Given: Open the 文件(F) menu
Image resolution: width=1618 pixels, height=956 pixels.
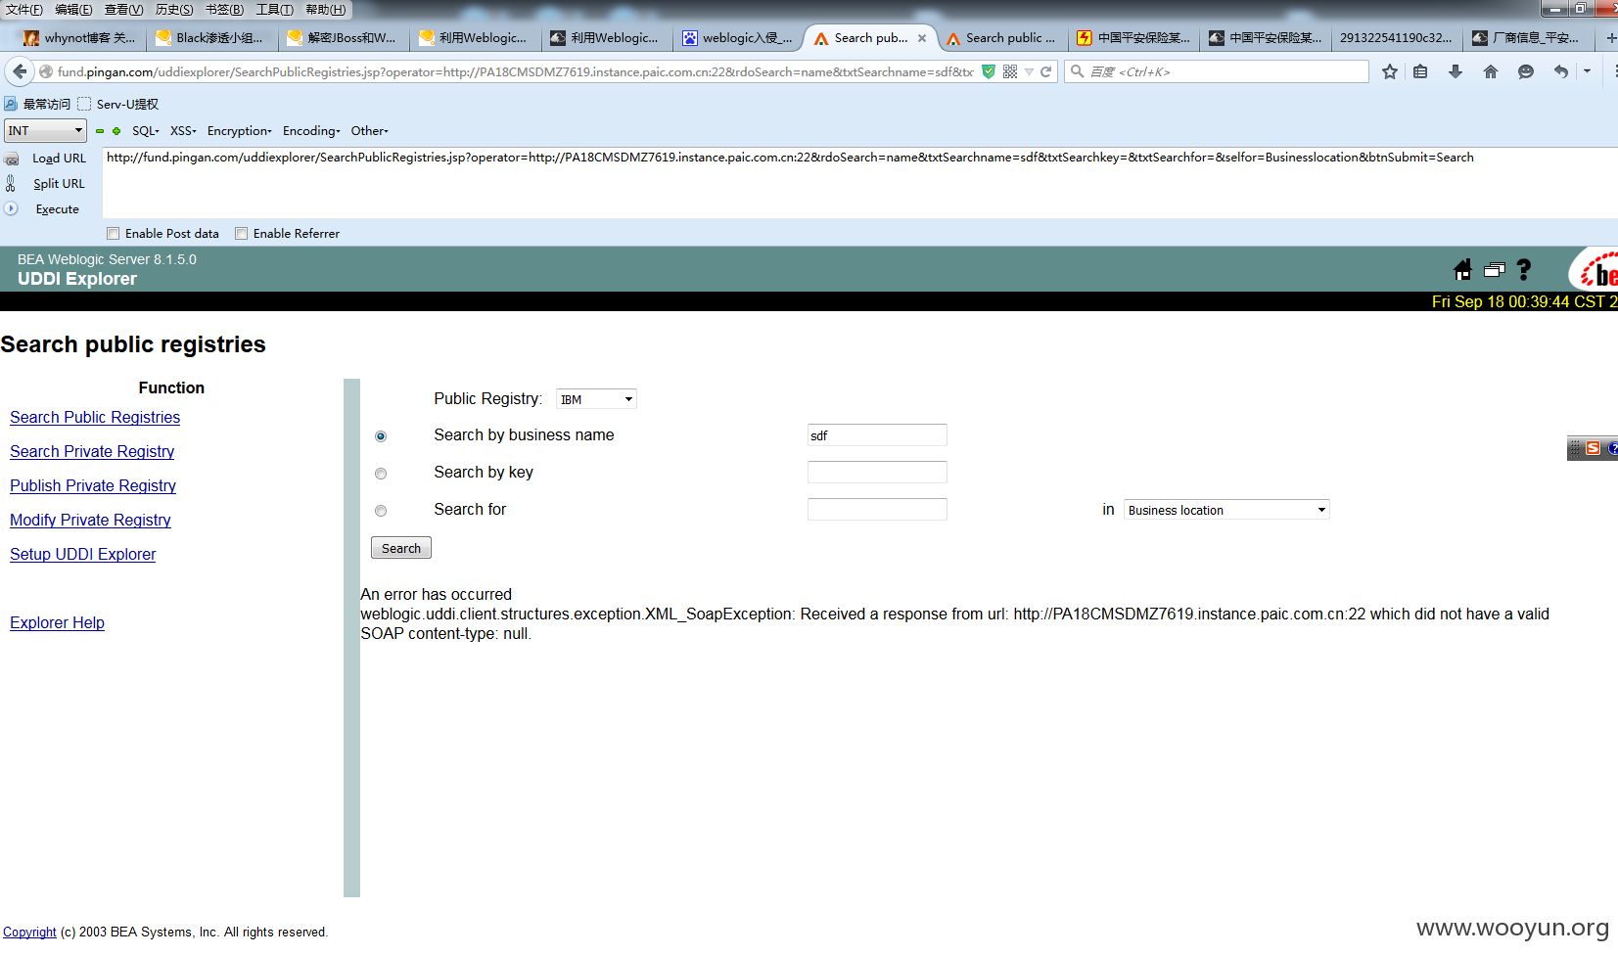Looking at the screenshot, I should [x=24, y=10].
